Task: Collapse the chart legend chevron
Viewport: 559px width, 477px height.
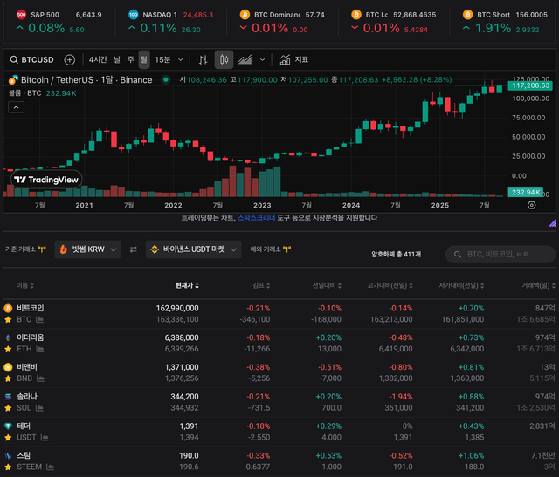Action: coord(17,108)
